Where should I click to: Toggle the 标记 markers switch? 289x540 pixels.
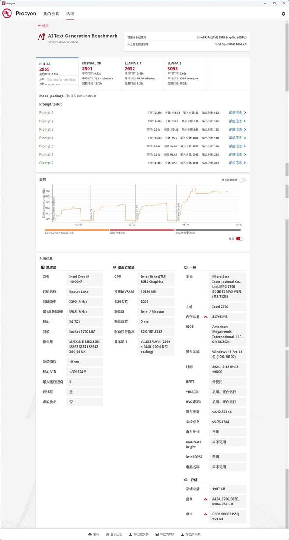pyautogui.click(x=240, y=238)
